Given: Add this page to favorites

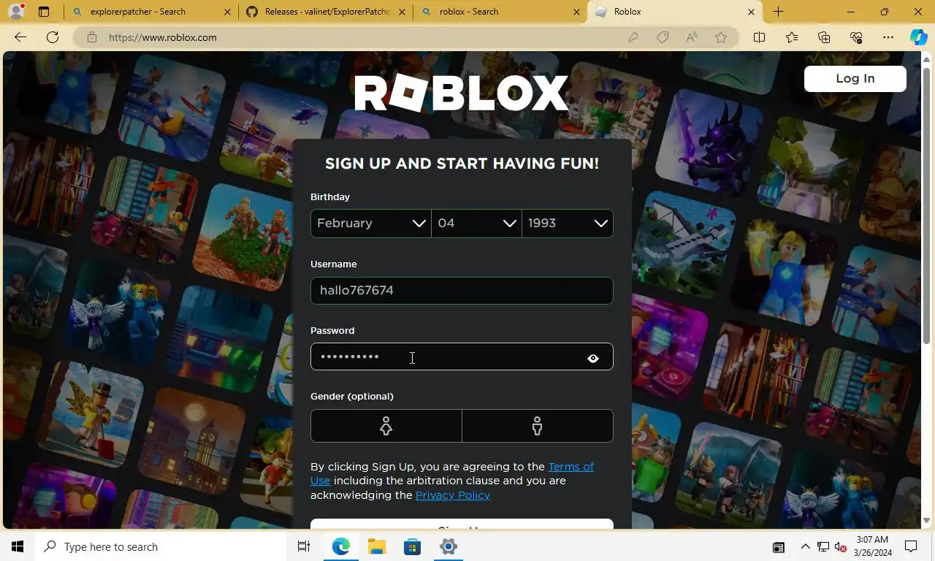Looking at the screenshot, I should [721, 37].
